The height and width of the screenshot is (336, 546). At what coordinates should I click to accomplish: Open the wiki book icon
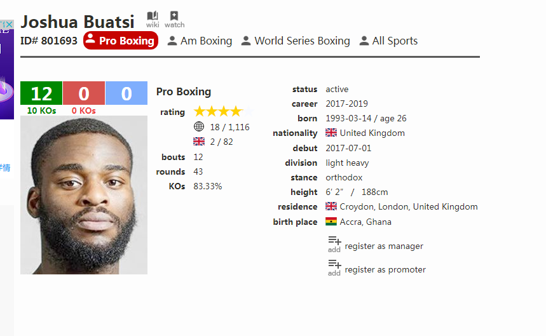point(153,16)
